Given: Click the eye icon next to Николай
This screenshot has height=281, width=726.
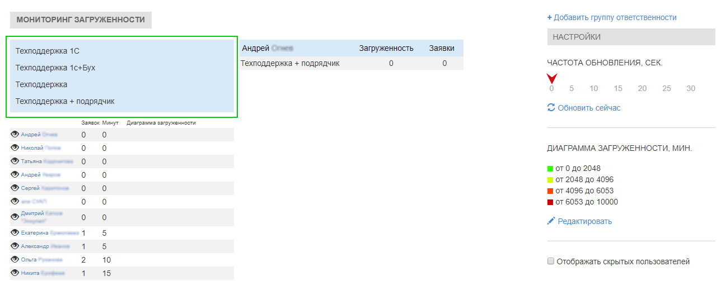Looking at the screenshot, I should click(x=15, y=147).
